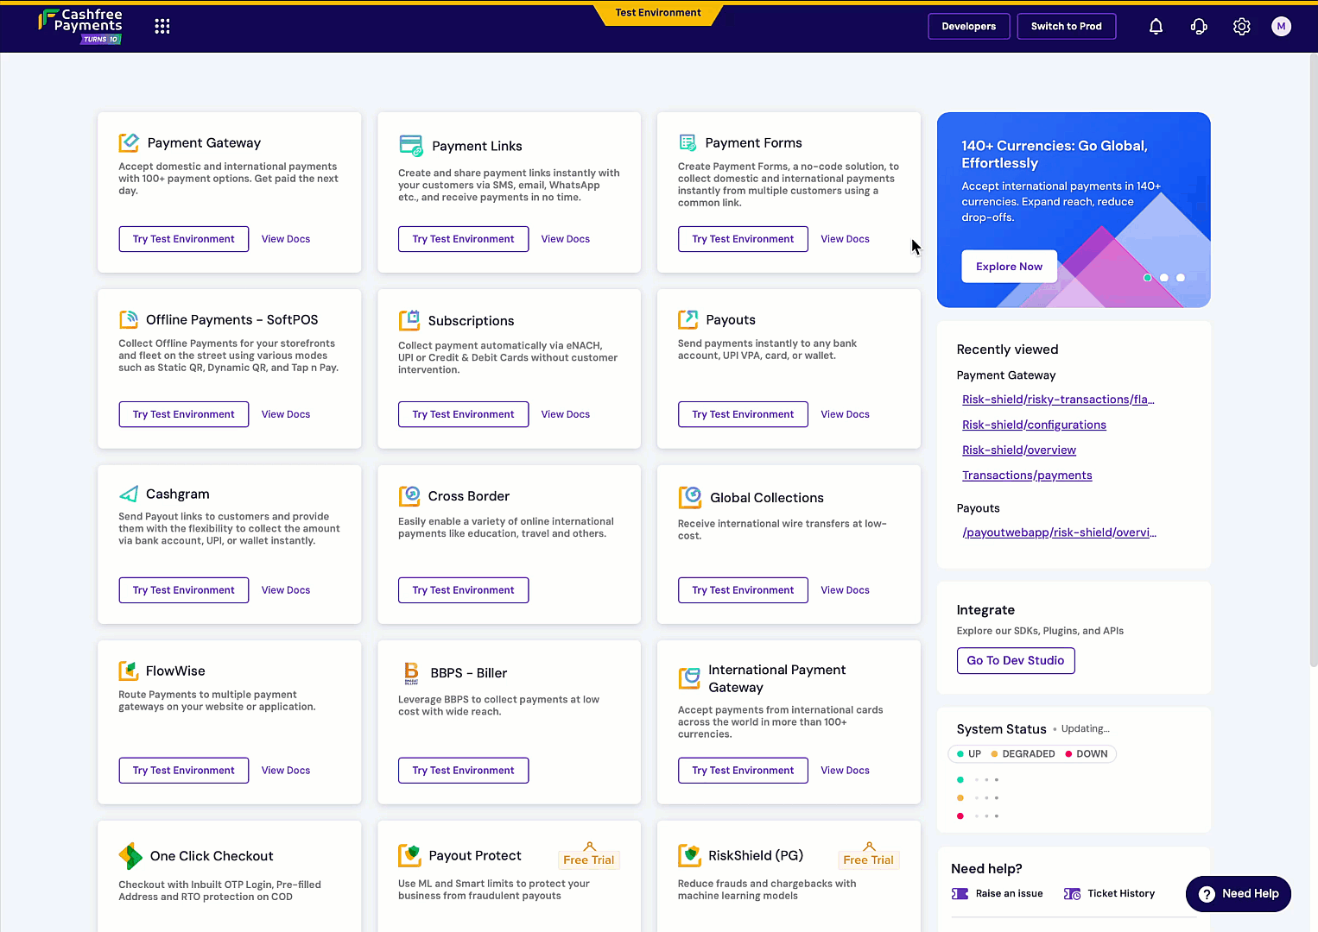
Task: Select the first carousel dot on banner
Action: pos(1147,278)
